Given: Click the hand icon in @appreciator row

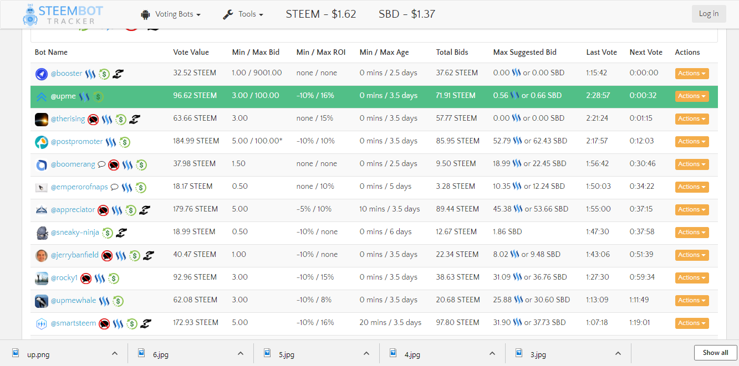Looking at the screenshot, I should [145, 210].
